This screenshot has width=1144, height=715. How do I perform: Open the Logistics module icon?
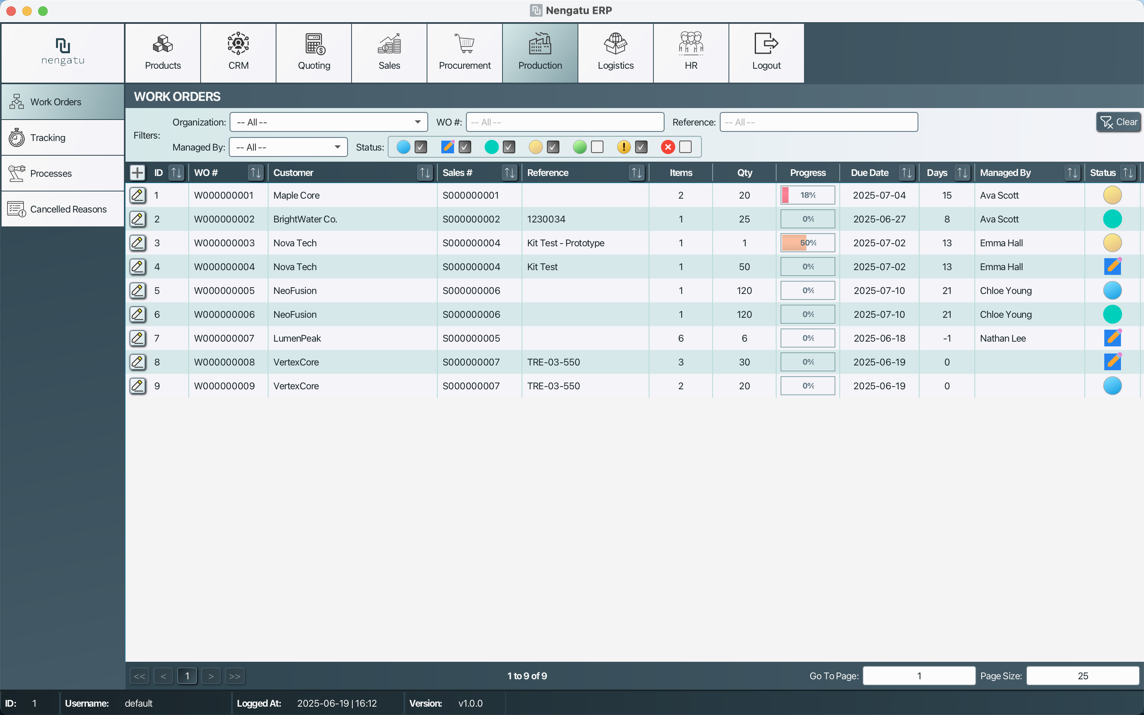point(615,44)
